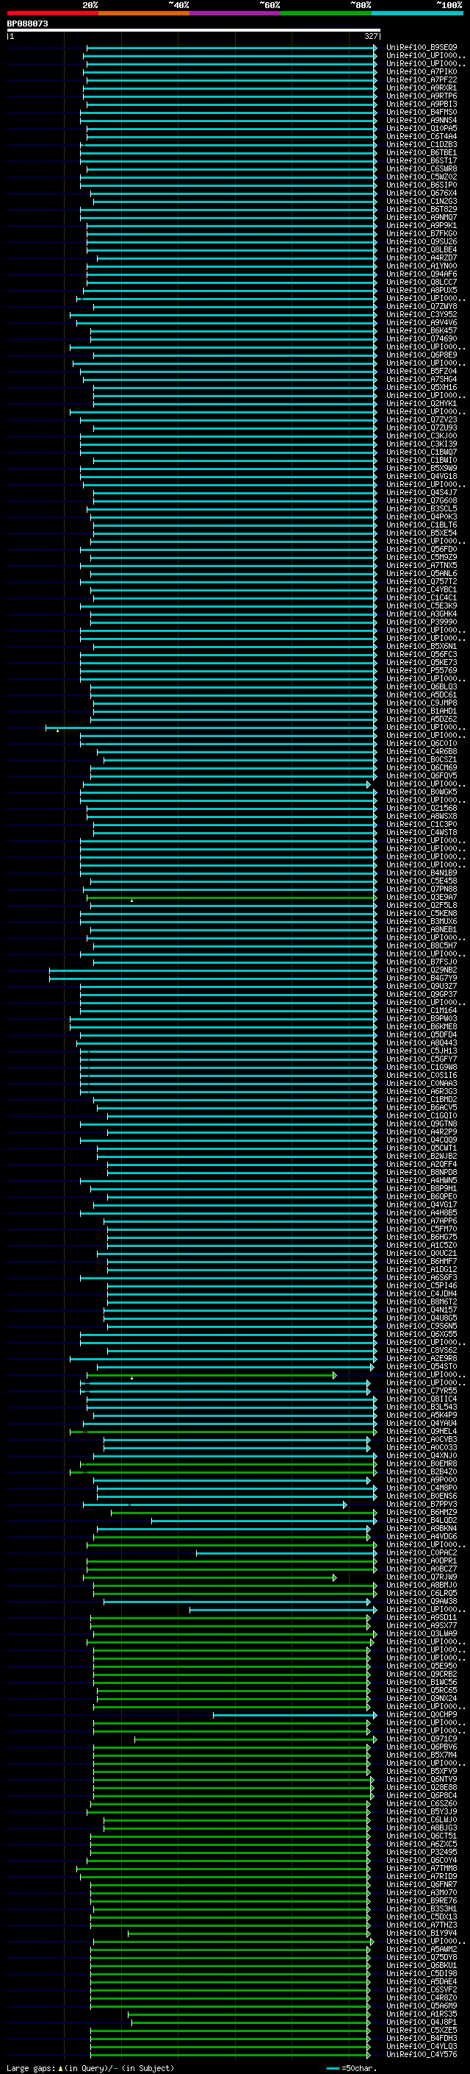
Task: Open the UniRef100_P39990 hit
Action: (x=422, y=622)
